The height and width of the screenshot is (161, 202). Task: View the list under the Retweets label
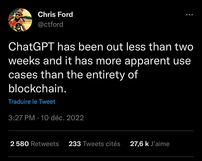pyautogui.click(x=44, y=144)
